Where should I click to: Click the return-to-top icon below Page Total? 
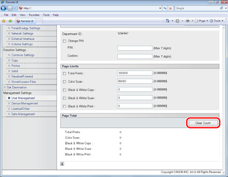coord(62,164)
